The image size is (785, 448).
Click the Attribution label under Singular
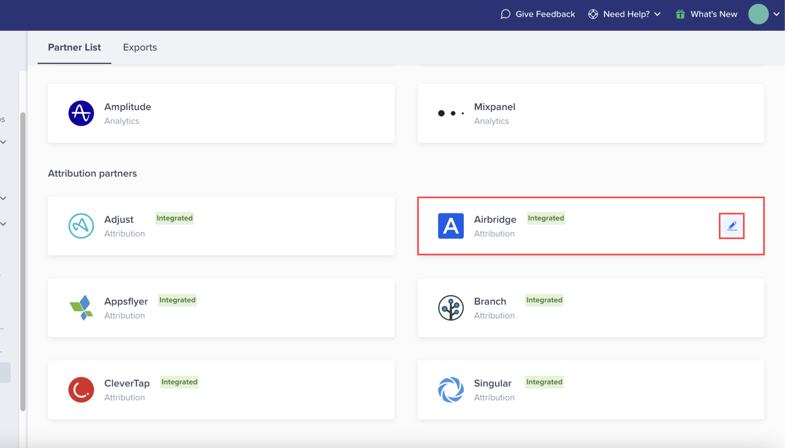pos(495,398)
